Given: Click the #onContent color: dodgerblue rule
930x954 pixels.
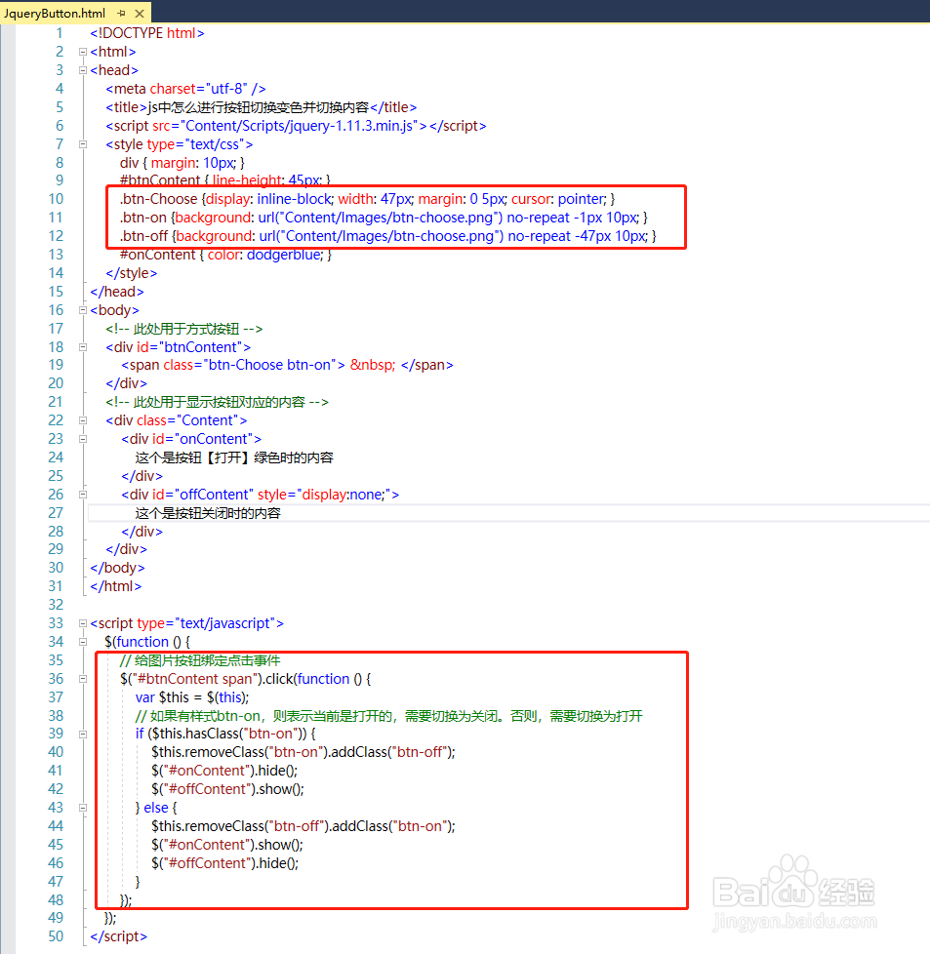Looking at the screenshot, I should 225,255.
